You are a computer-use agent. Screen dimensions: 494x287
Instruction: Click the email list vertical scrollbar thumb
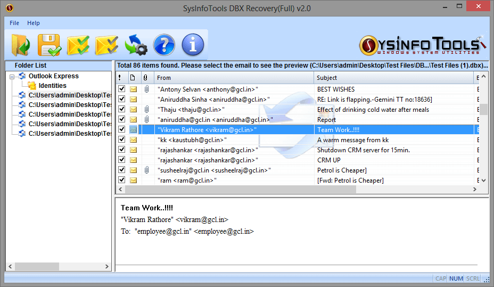click(x=483, y=109)
